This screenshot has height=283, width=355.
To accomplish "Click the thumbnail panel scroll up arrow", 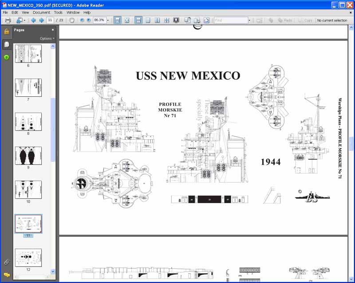I will tap(53, 47).
